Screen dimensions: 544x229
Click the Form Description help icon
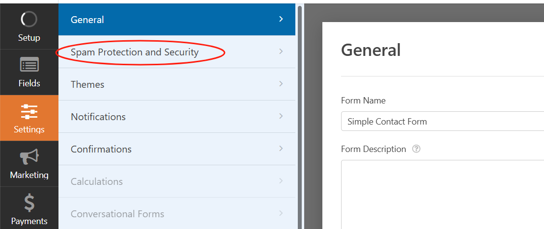coord(416,149)
